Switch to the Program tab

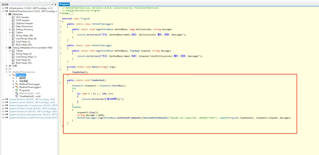point(64,4)
